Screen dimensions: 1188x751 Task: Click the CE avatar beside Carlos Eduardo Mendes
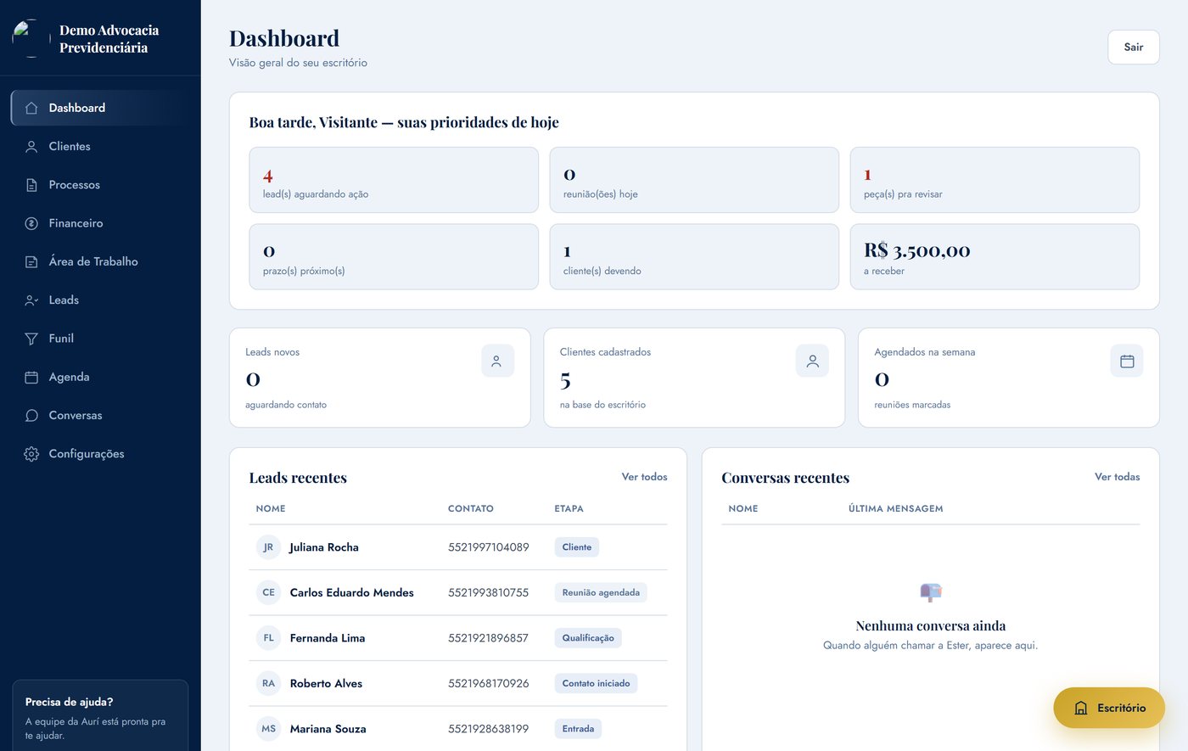tap(268, 592)
